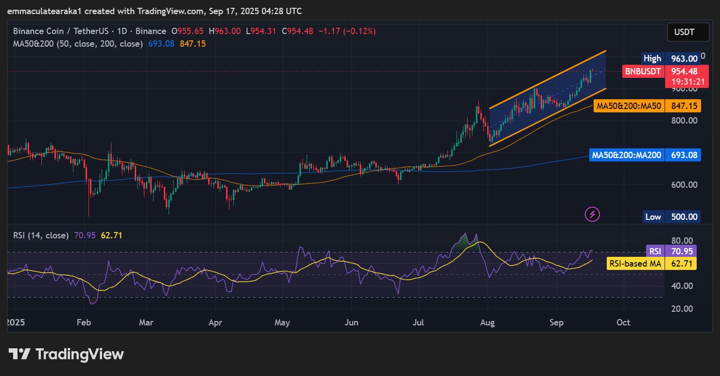
Task: Click the close price C954.48
Action: pyautogui.click(x=297, y=31)
